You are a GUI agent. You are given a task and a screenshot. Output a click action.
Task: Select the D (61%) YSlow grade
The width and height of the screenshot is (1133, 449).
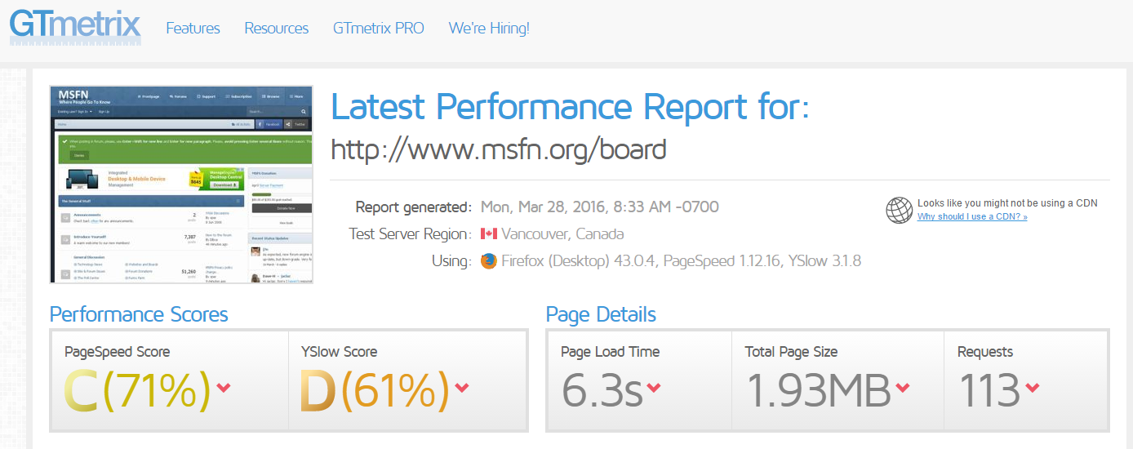[x=375, y=391]
